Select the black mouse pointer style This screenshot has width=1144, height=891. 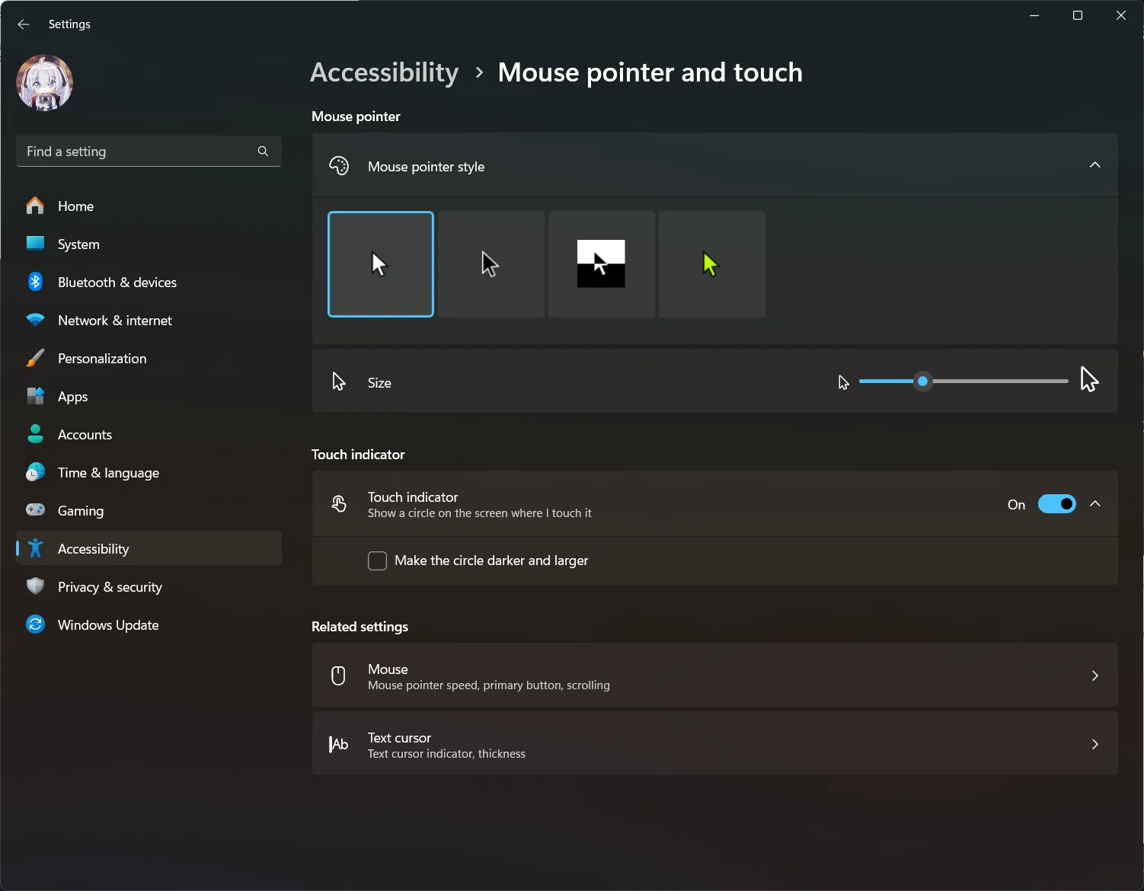(491, 264)
